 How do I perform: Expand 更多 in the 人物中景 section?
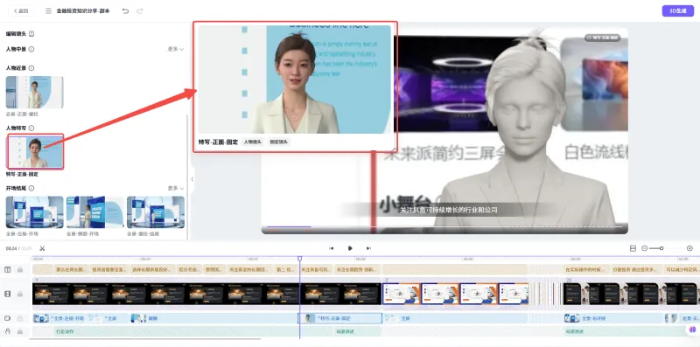pos(176,49)
